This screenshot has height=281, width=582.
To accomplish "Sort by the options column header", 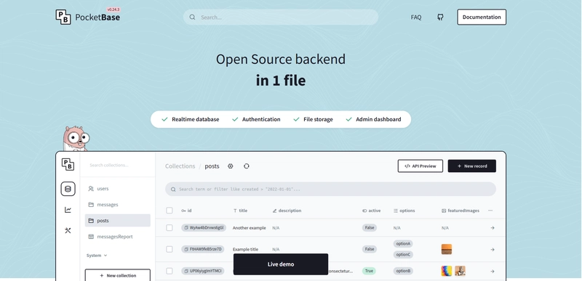I will pos(404,211).
